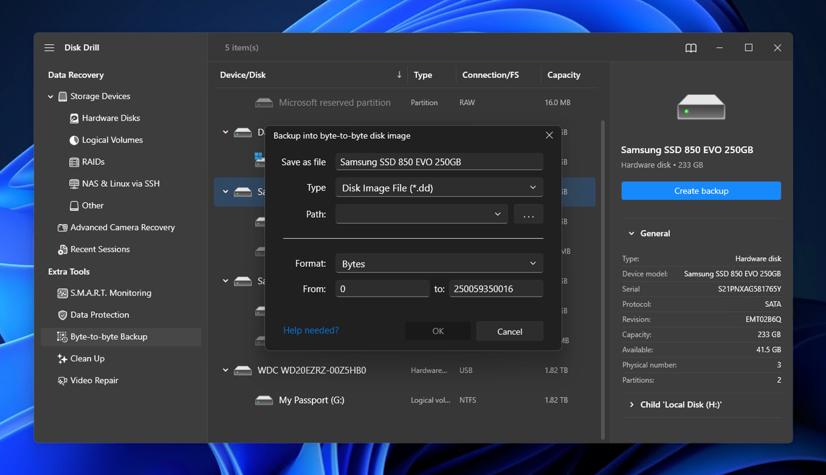Viewport: 826px width, 475px height.
Task: Click the From byte offset field
Action: tap(382, 289)
